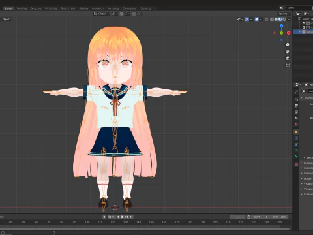The height and width of the screenshot is (235, 313).
Task: Open the Output properties tab
Action: (296, 106)
